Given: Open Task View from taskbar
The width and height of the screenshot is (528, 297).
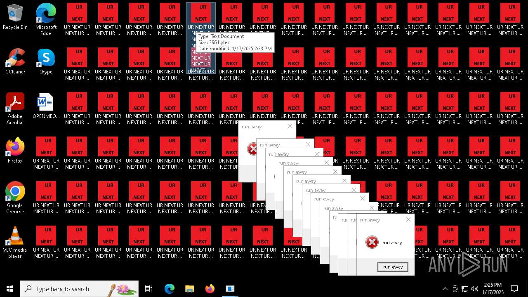Looking at the screenshot, I should click(148, 289).
